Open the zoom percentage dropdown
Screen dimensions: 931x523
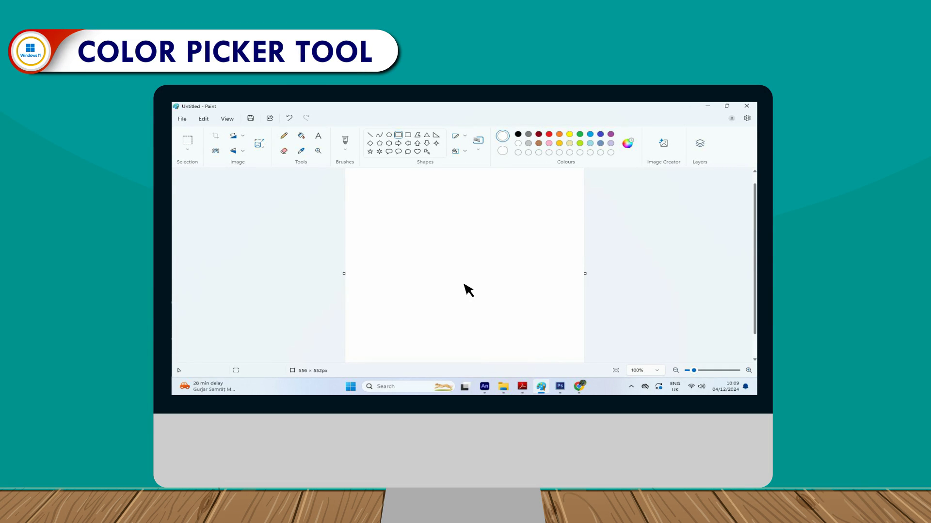tap(657, 370)
